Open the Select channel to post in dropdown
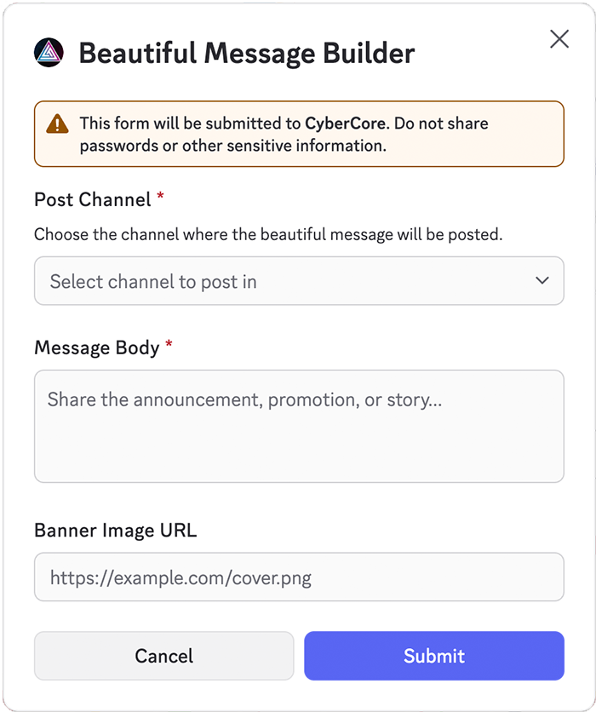 299,280
